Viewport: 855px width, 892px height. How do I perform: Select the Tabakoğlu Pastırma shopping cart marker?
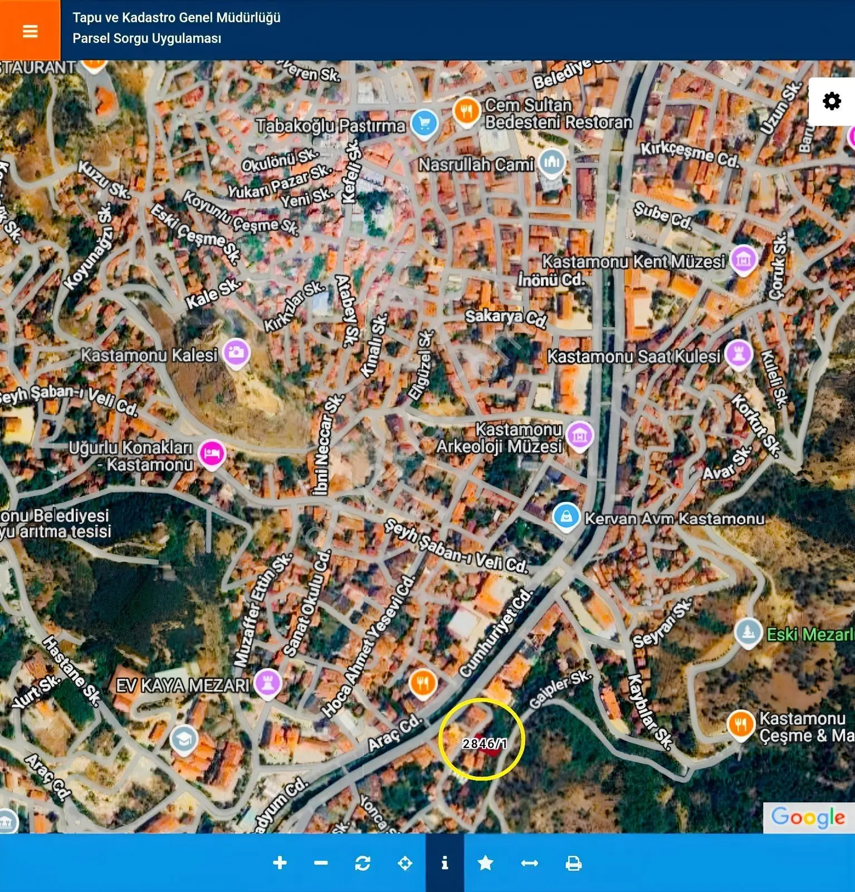pyautogui.click(x=424, y=124)
